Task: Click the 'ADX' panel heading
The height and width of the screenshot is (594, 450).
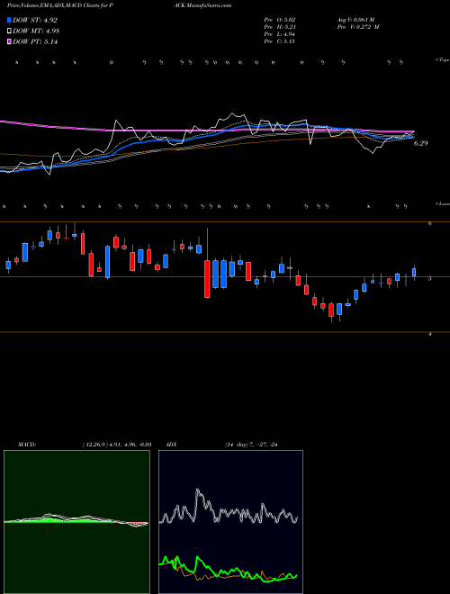Action: 171,445
